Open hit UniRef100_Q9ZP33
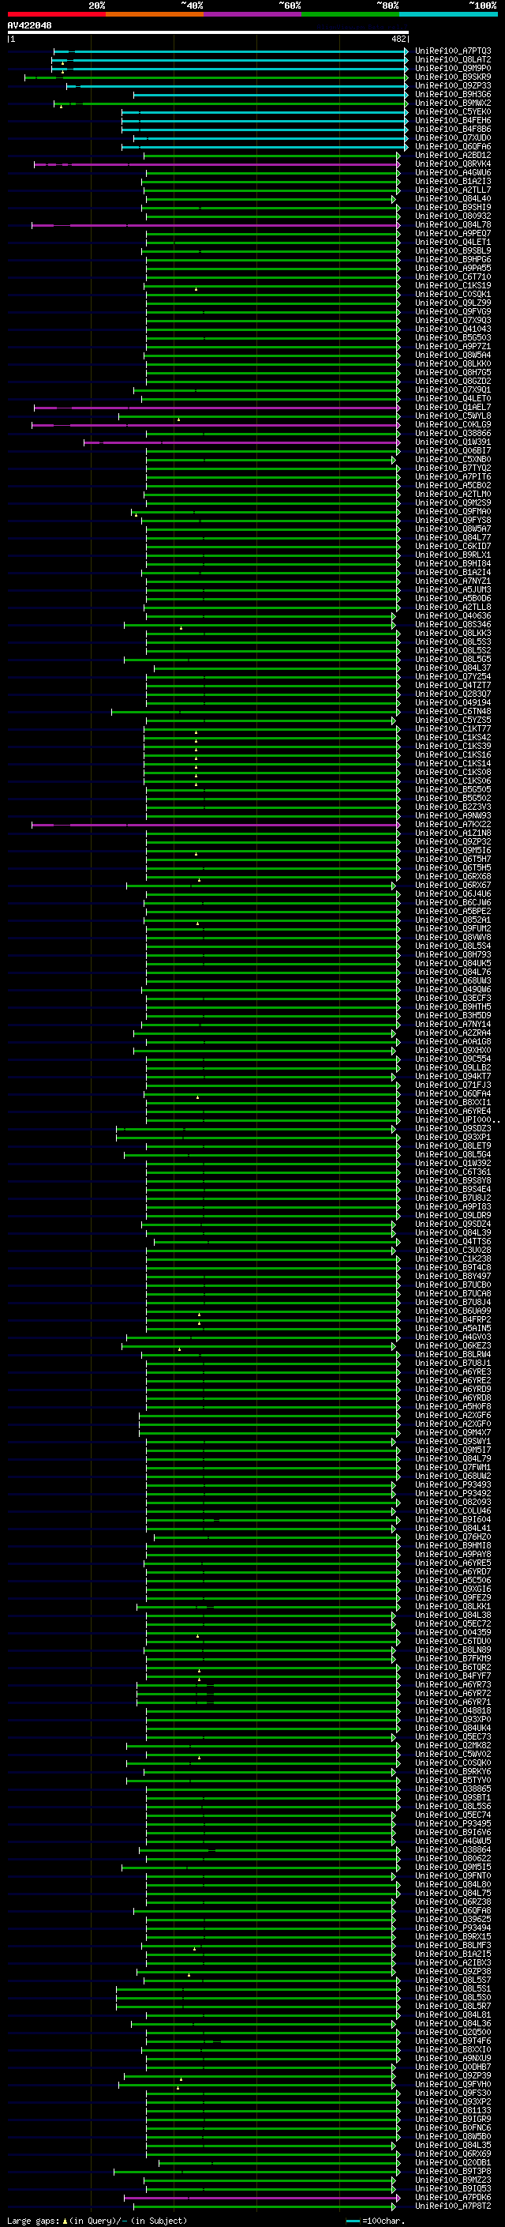Image resolution: width=505 pixels, height=2227 pixels. pyautogui.click(x=453, y=85)
